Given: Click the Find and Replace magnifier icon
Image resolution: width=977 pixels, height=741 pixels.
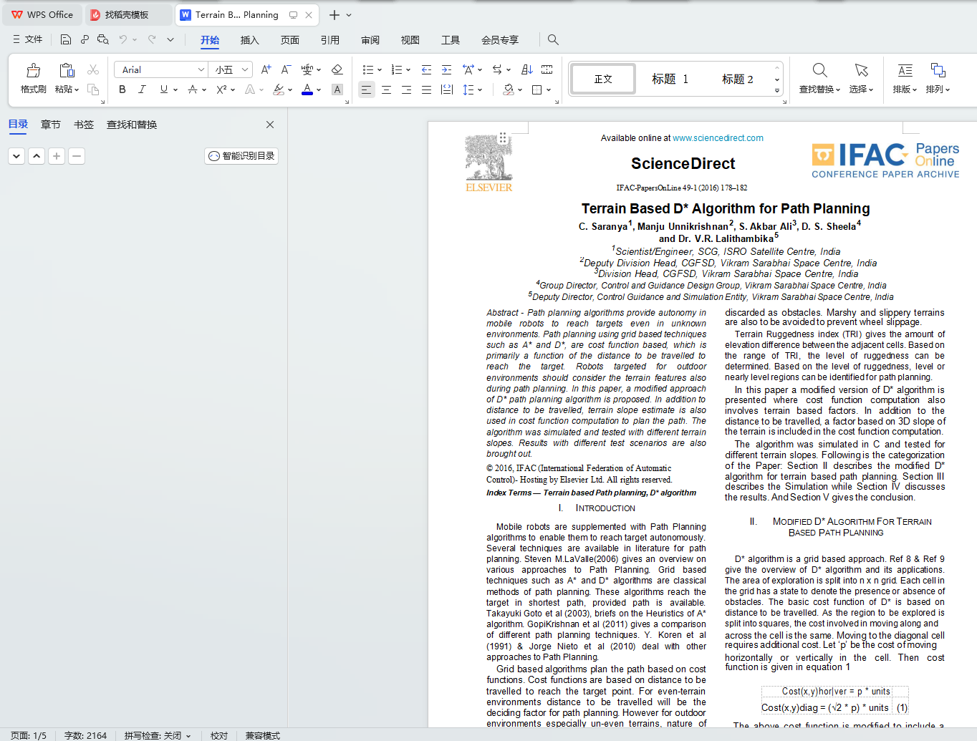Looking at the screenshot, I should (x=820, y=70).
